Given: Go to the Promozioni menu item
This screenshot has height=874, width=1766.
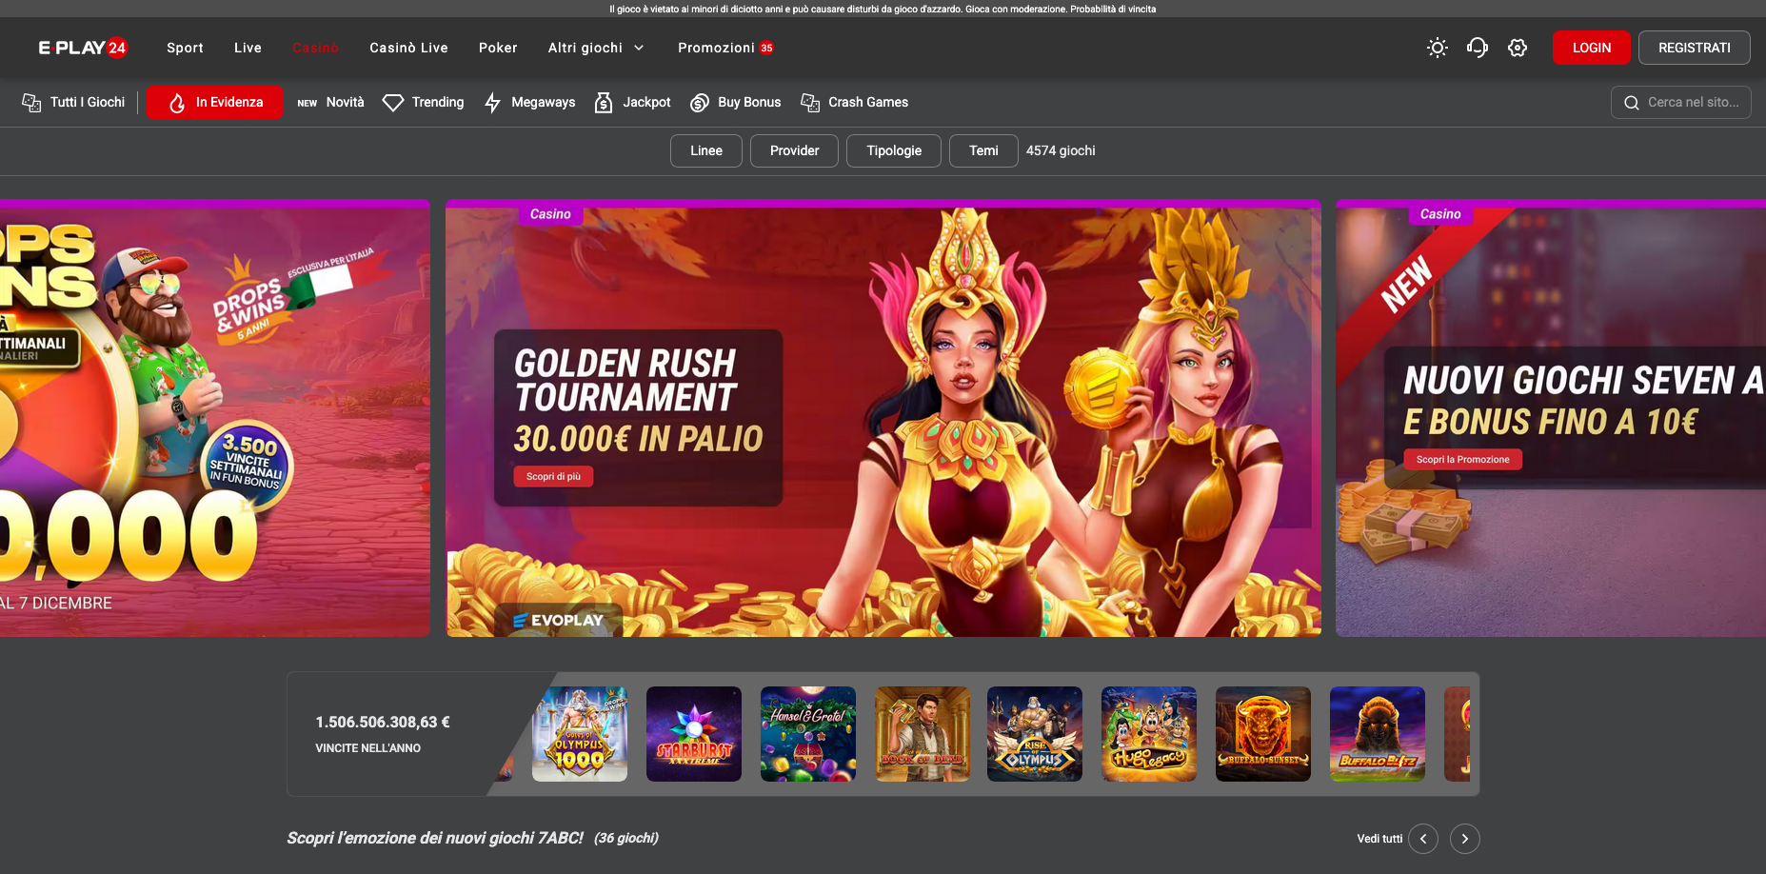Looking at the screenshot, I should pyautogui.click(x=716, y=48).
